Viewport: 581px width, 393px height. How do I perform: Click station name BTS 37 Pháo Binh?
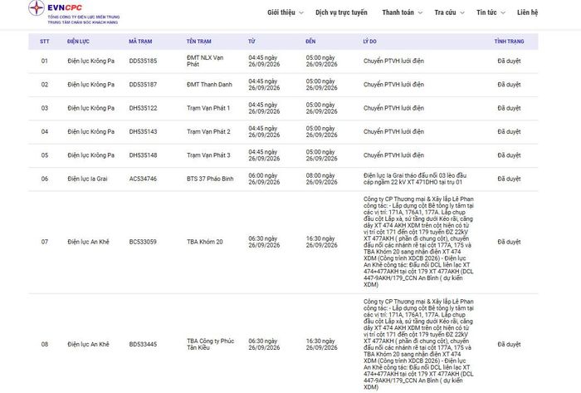click(210, 179)
